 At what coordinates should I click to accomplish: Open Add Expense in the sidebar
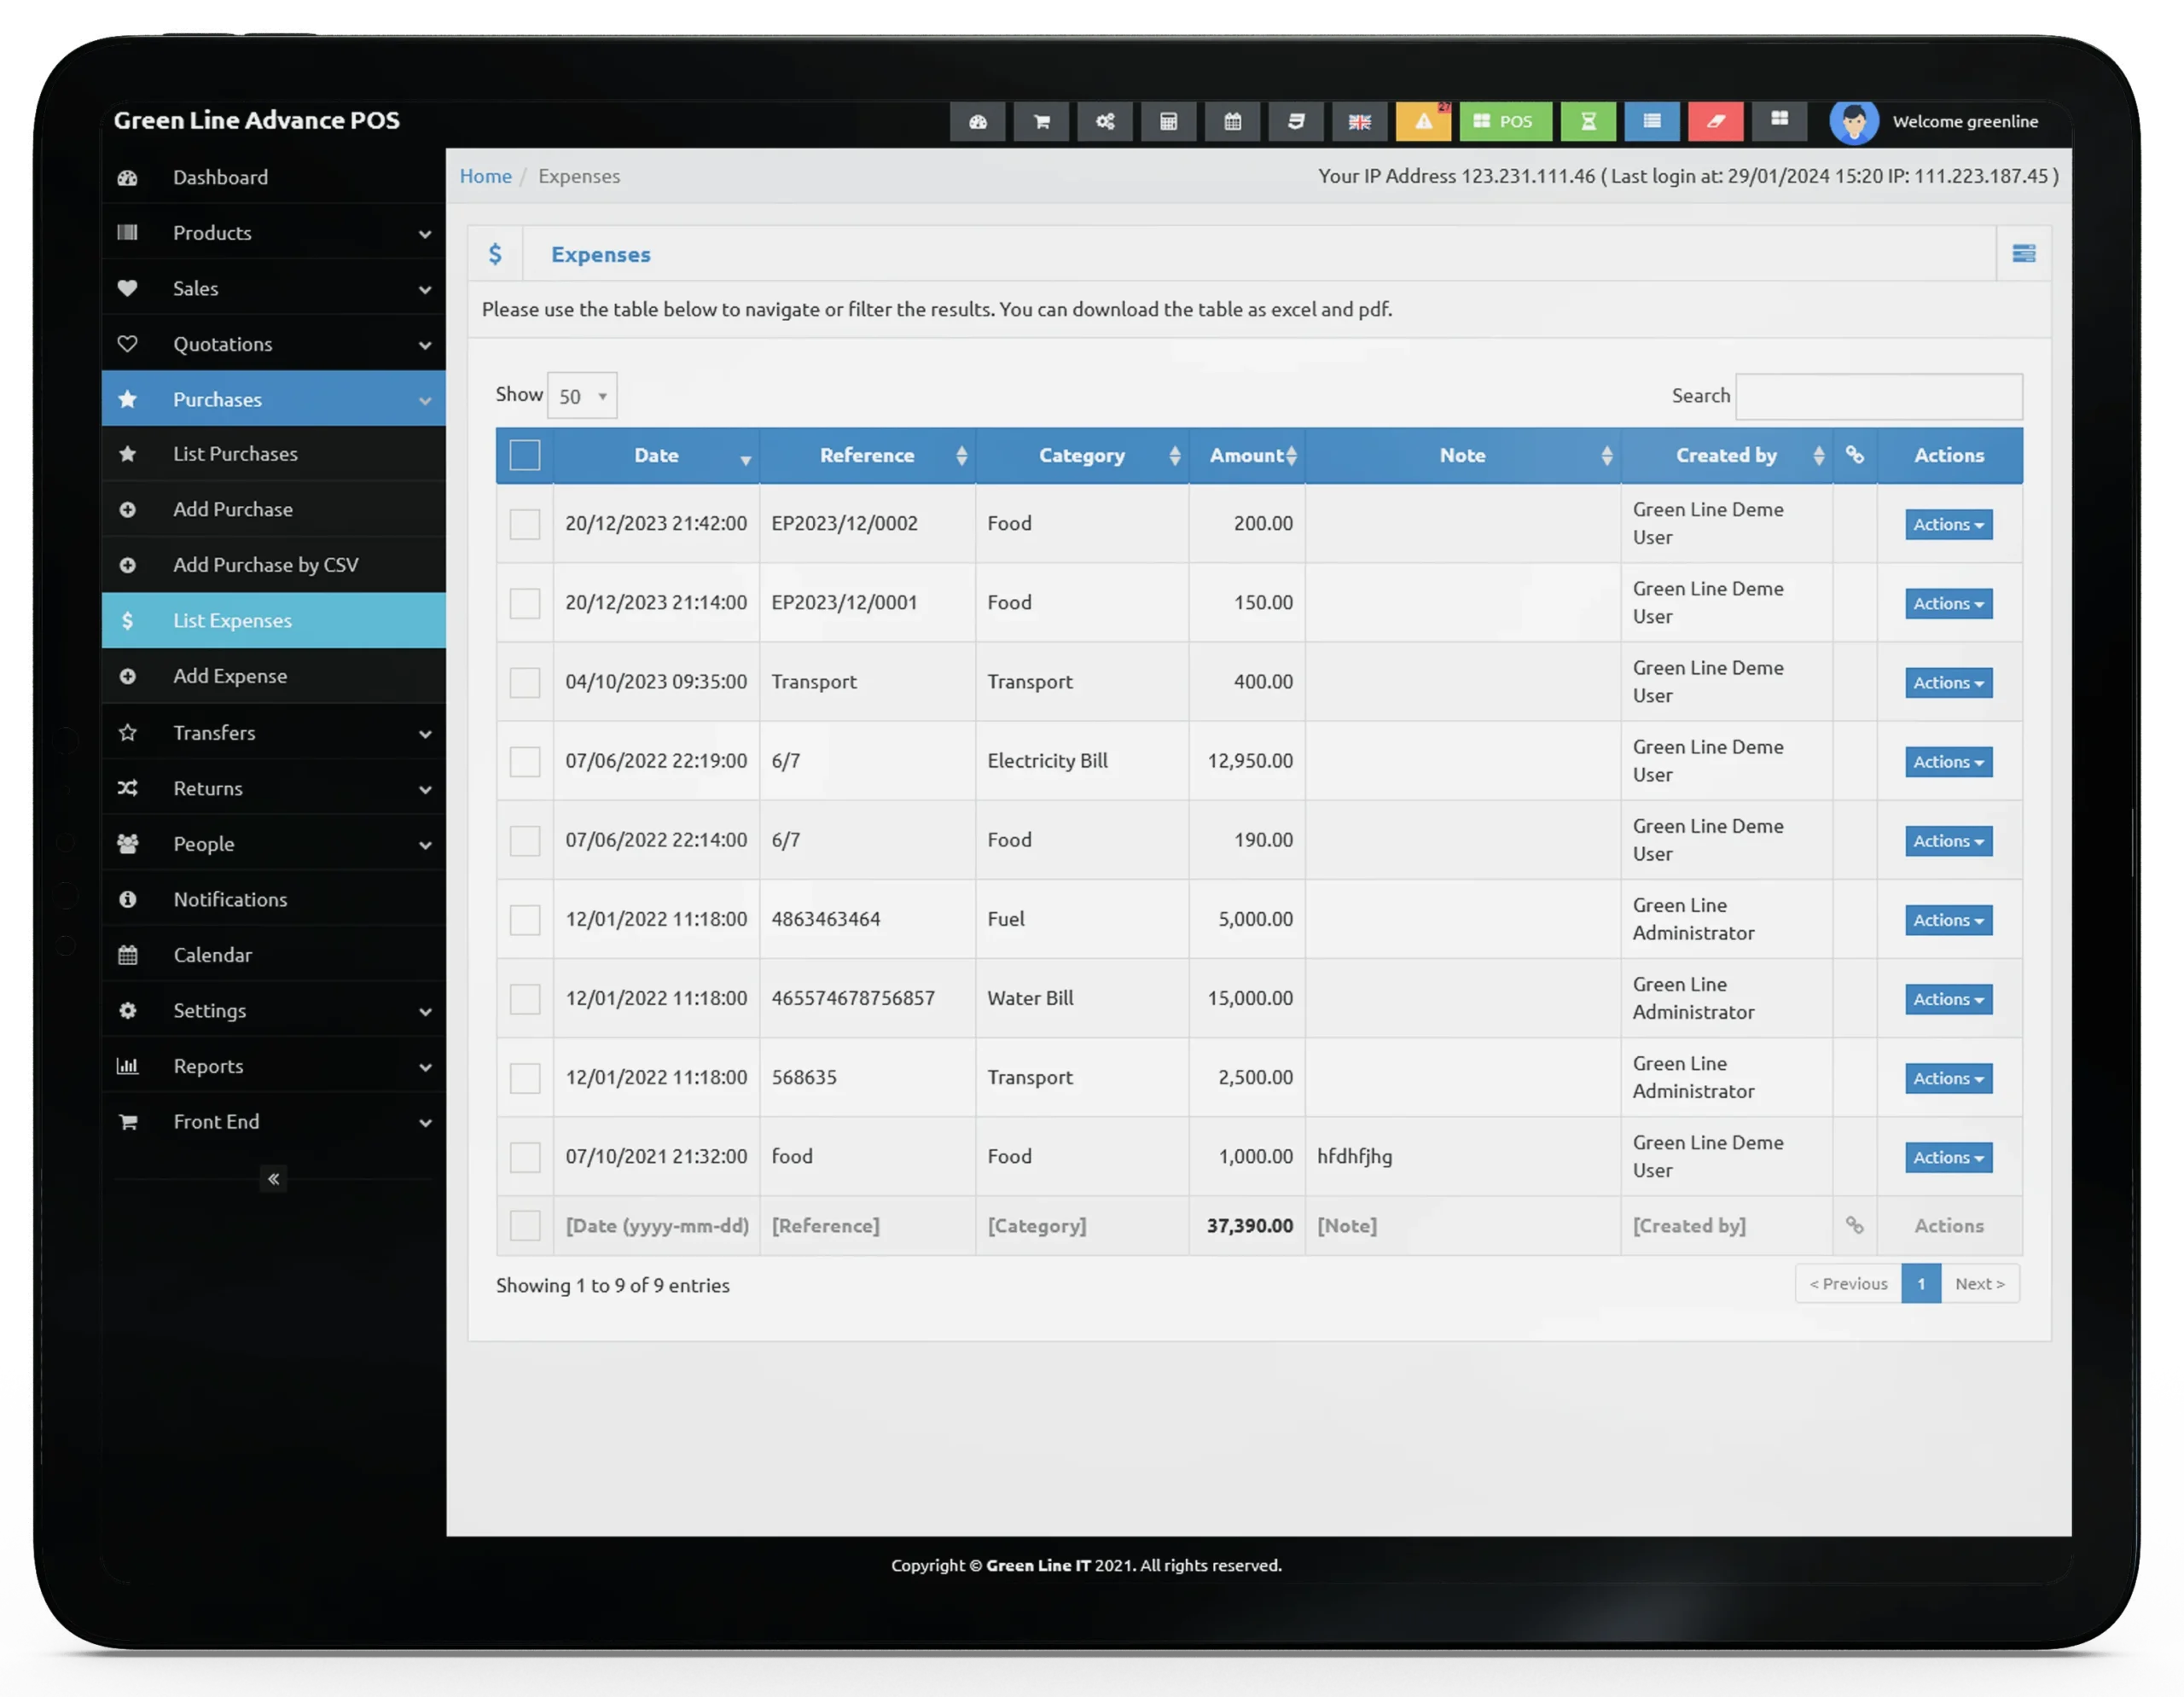pos(230,676)
